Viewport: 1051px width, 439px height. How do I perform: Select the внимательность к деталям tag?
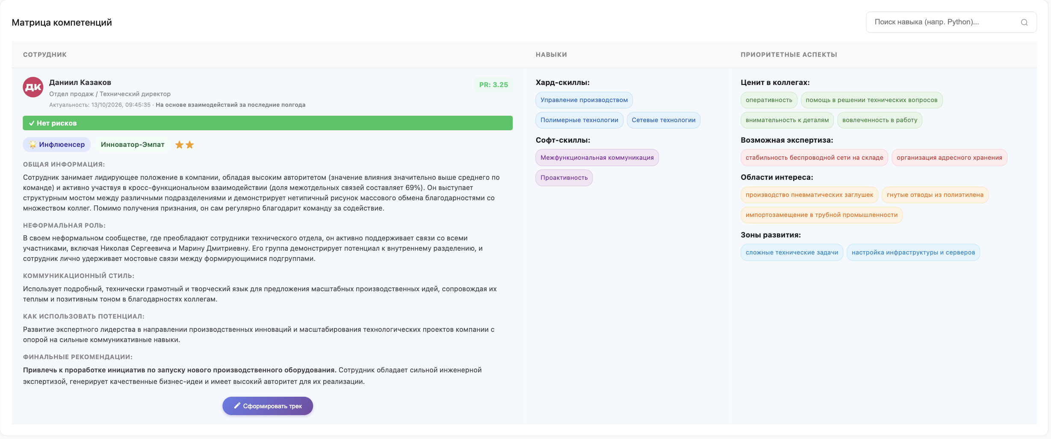[787, 120]
